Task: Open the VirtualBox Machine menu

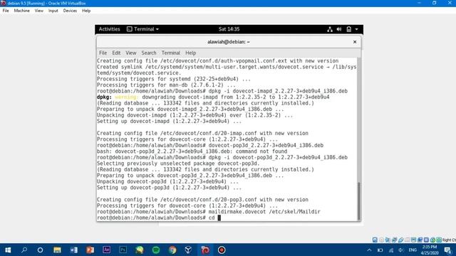Action: click(22, 11)
